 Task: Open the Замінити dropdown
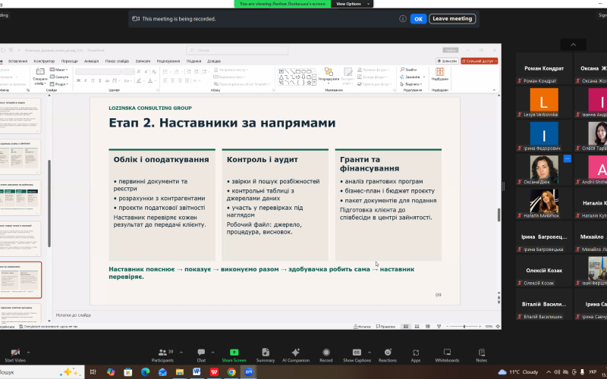pyautogui.click(x=412, y=77)
